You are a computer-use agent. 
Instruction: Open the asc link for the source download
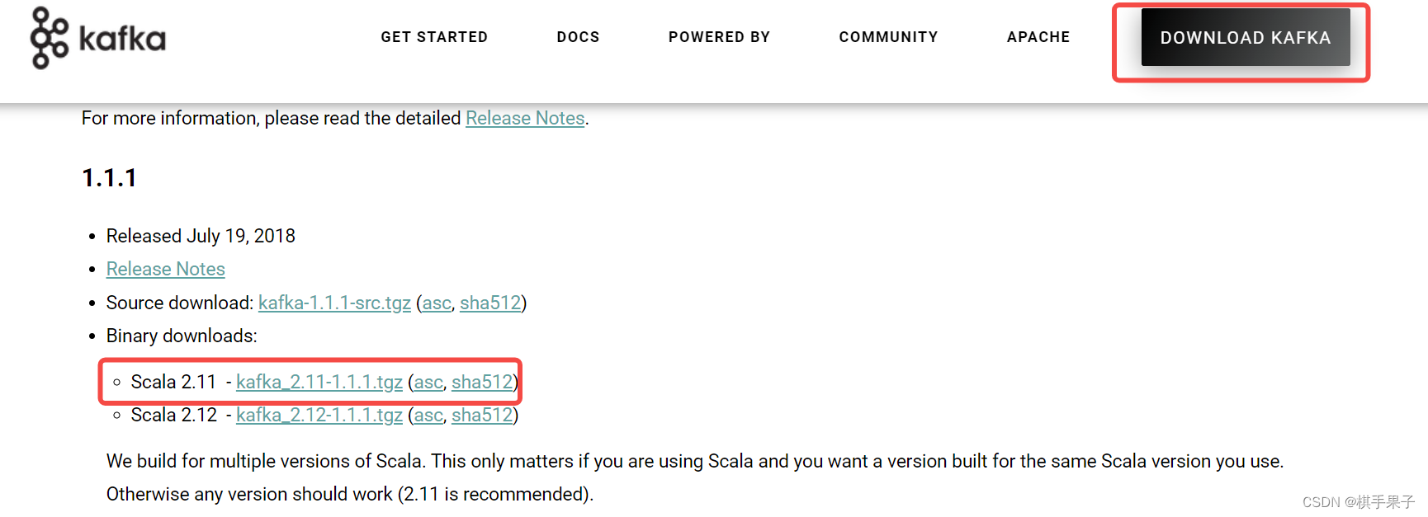[436, 303]
